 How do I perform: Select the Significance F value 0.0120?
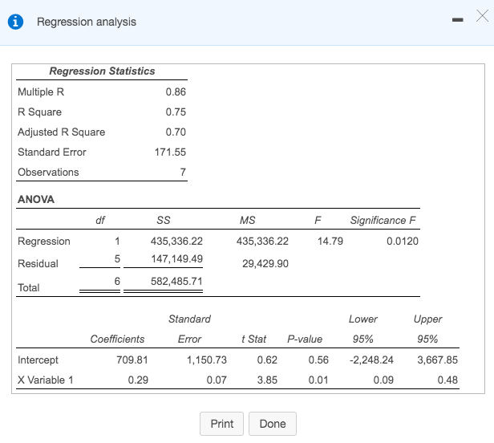(403, 242)
